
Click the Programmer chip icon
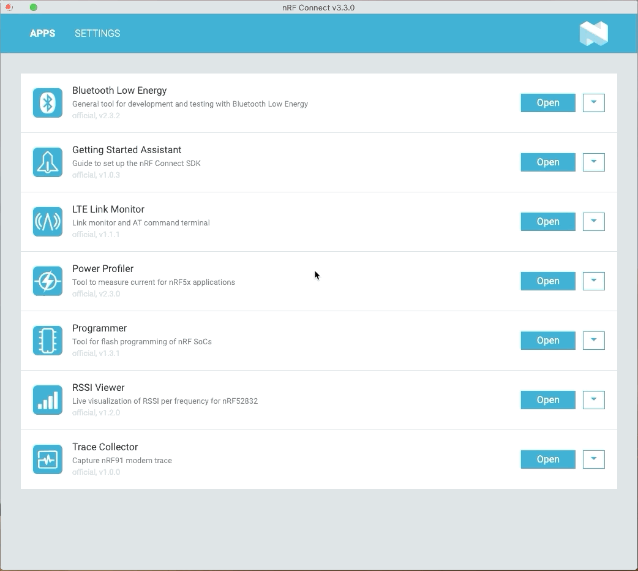48,341
